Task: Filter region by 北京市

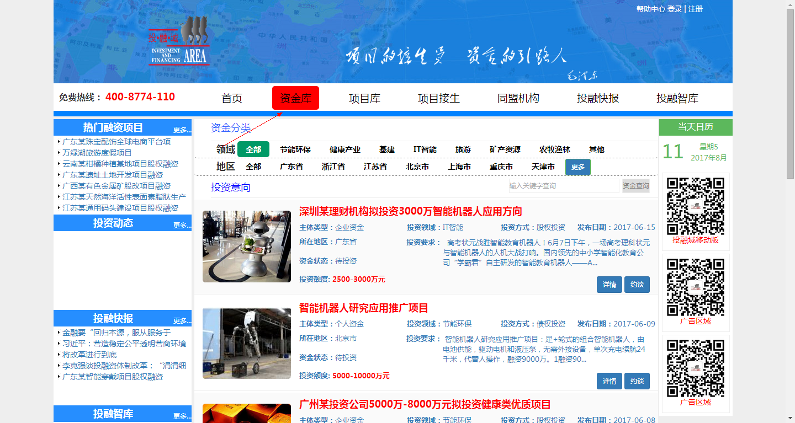Action: (x=417, y=167)
